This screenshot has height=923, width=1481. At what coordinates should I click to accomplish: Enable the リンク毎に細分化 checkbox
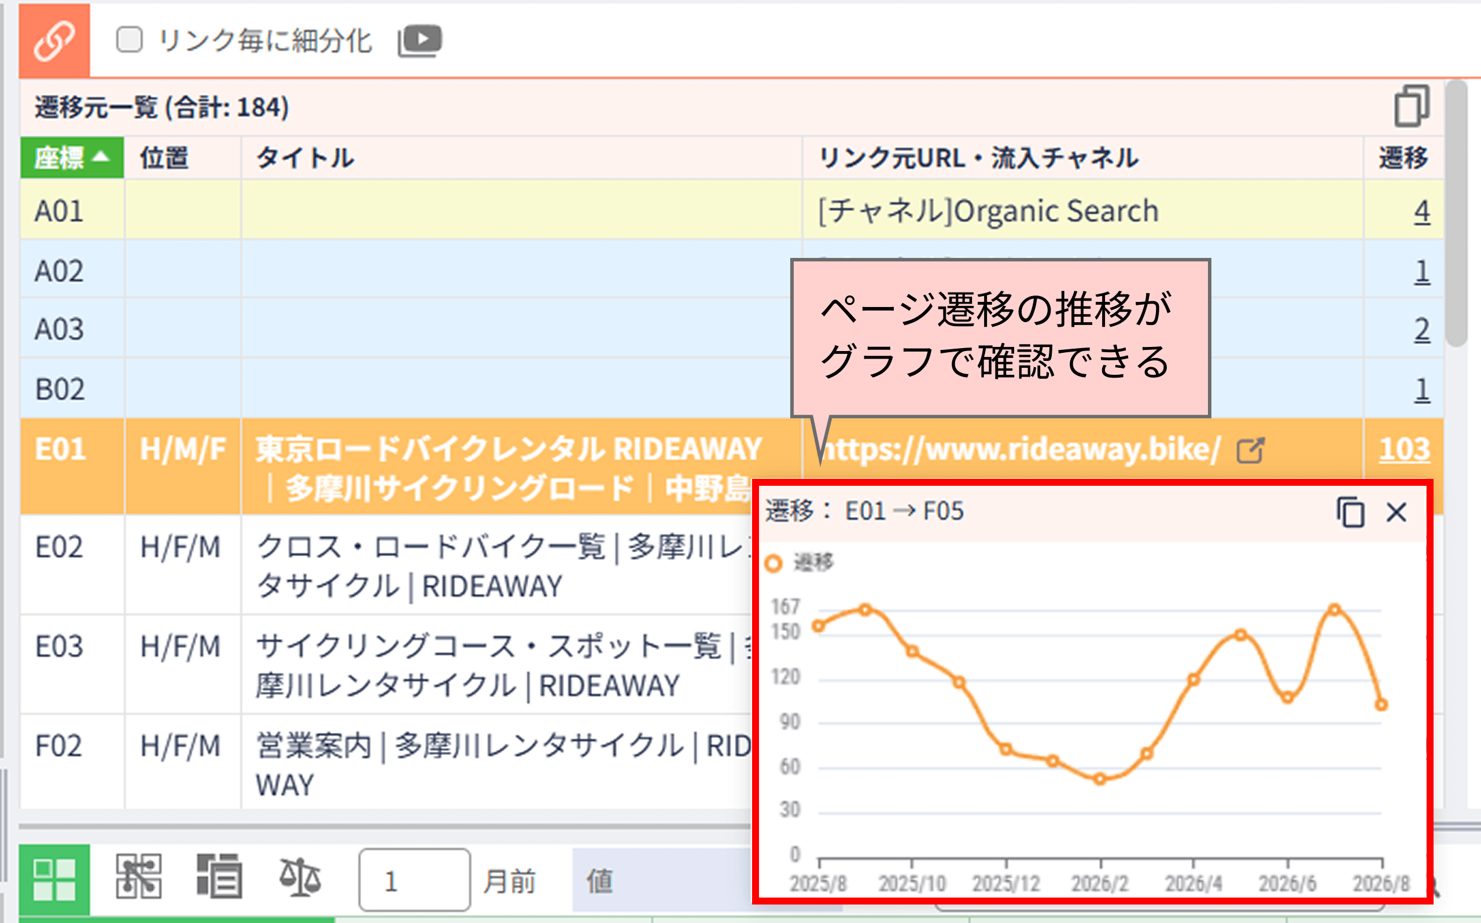pos(130,40)
